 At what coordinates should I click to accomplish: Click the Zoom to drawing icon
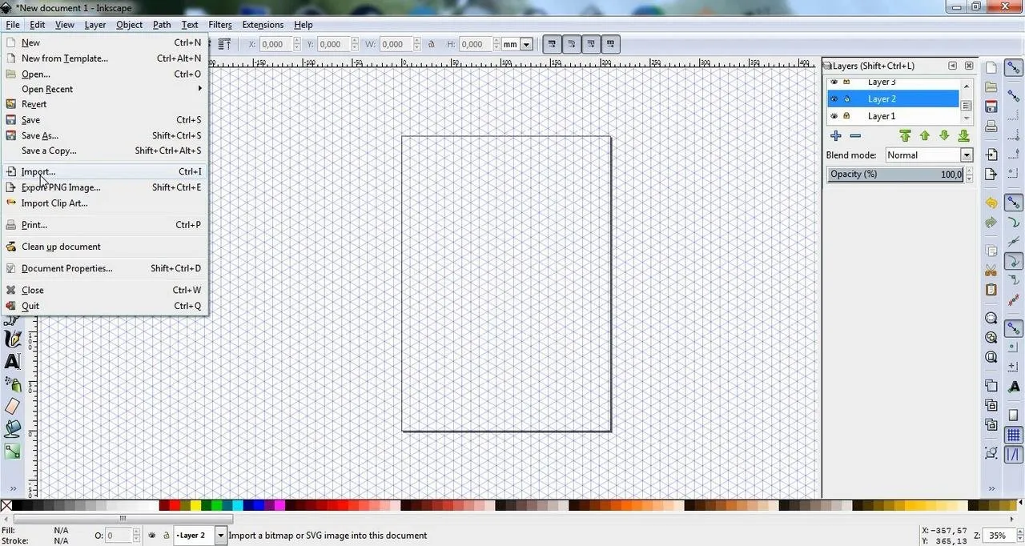click(991, 338)
